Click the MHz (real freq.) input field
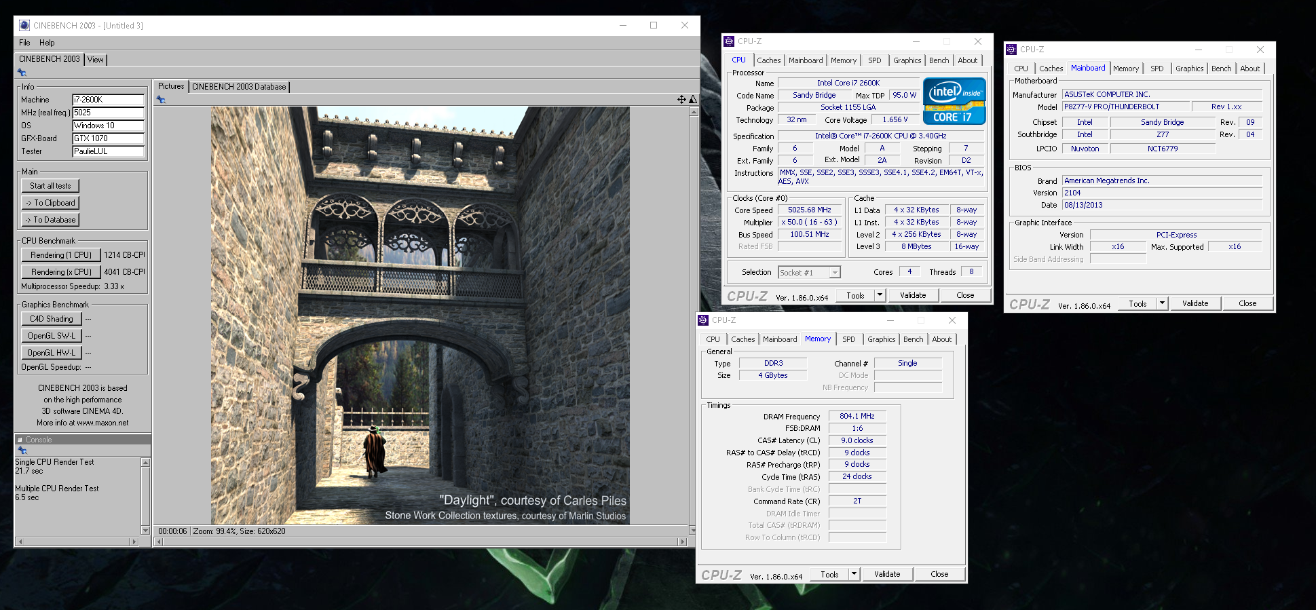Viewport: 1316px width, 610px height. coord(109,113)
